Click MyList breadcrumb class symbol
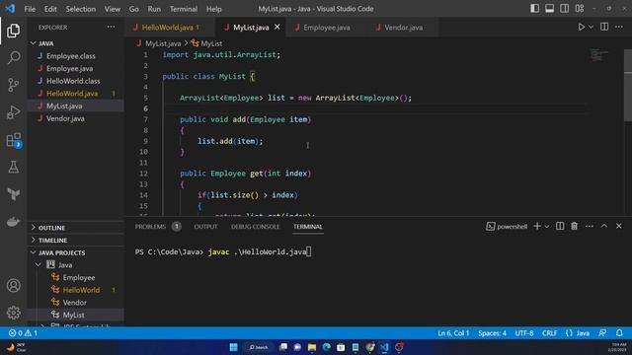The image size is (632, 355). coord(206,43)
